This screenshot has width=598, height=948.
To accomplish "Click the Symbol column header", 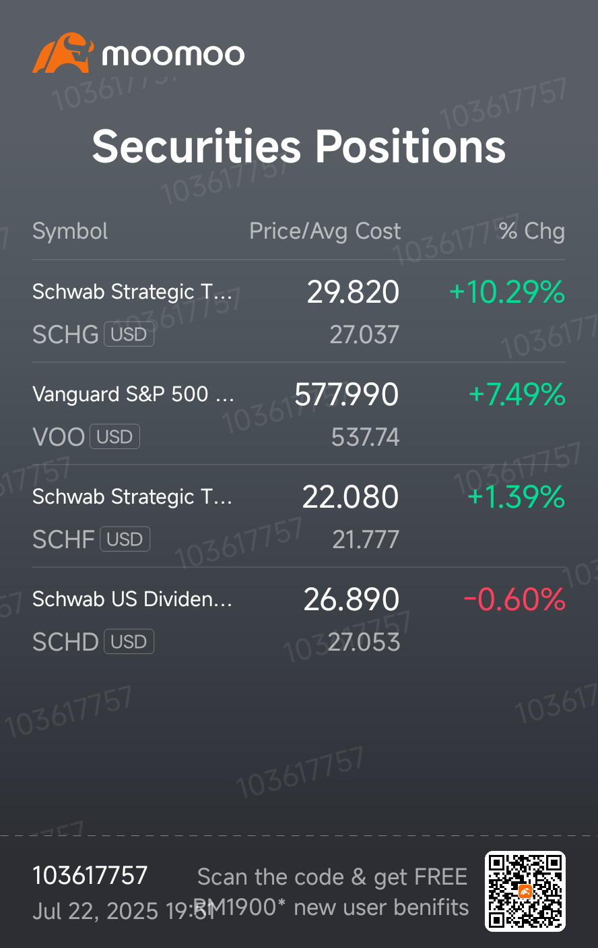I will (70, 231).
